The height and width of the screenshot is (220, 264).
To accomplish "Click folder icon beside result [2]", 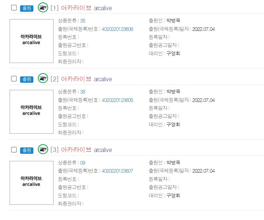I will (x=43, y=79).
